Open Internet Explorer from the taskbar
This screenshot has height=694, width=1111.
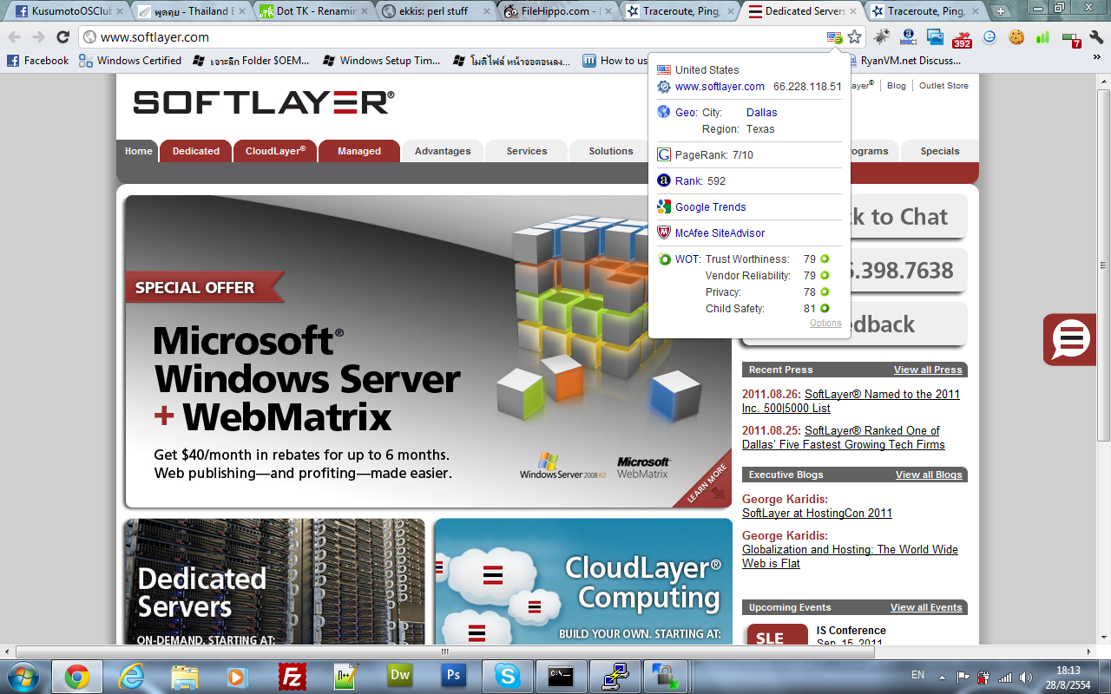tap(131, 676)
